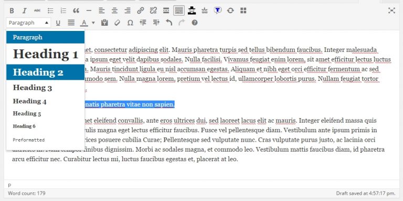Increase the indent

tap(156, 23)
